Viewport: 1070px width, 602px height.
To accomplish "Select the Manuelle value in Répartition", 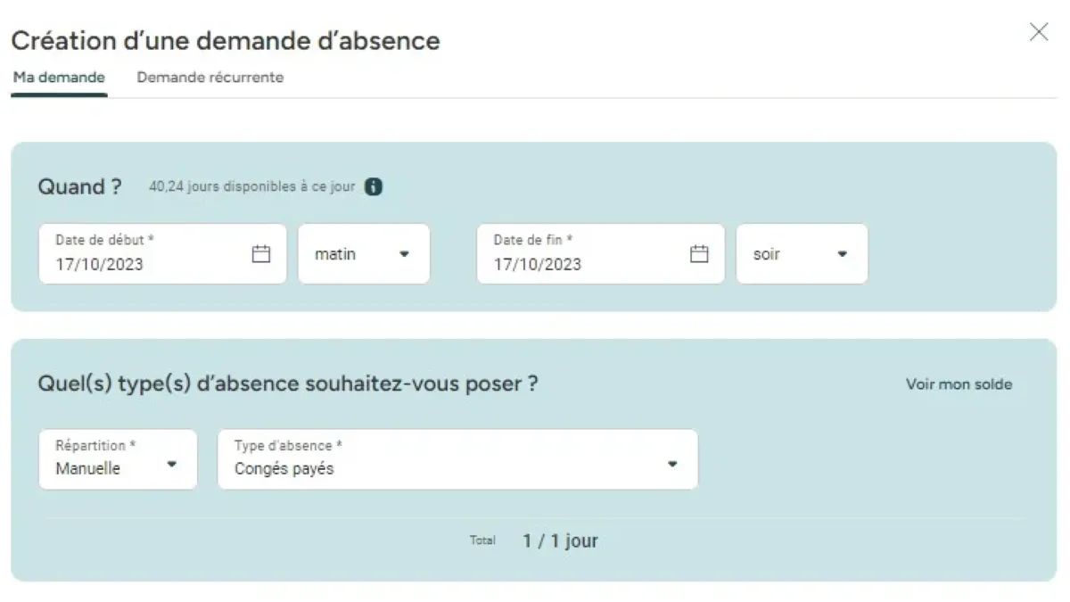I will click(88, 468).
